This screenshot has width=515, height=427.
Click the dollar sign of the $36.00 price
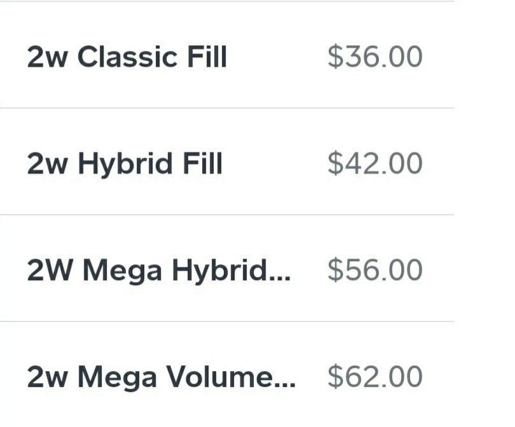tap(334, 57)
